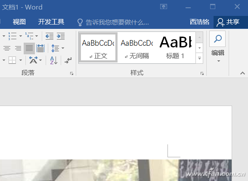This screenshot has height=181, width=248.
Task: Click the borders icon
Action: point(12,60)
